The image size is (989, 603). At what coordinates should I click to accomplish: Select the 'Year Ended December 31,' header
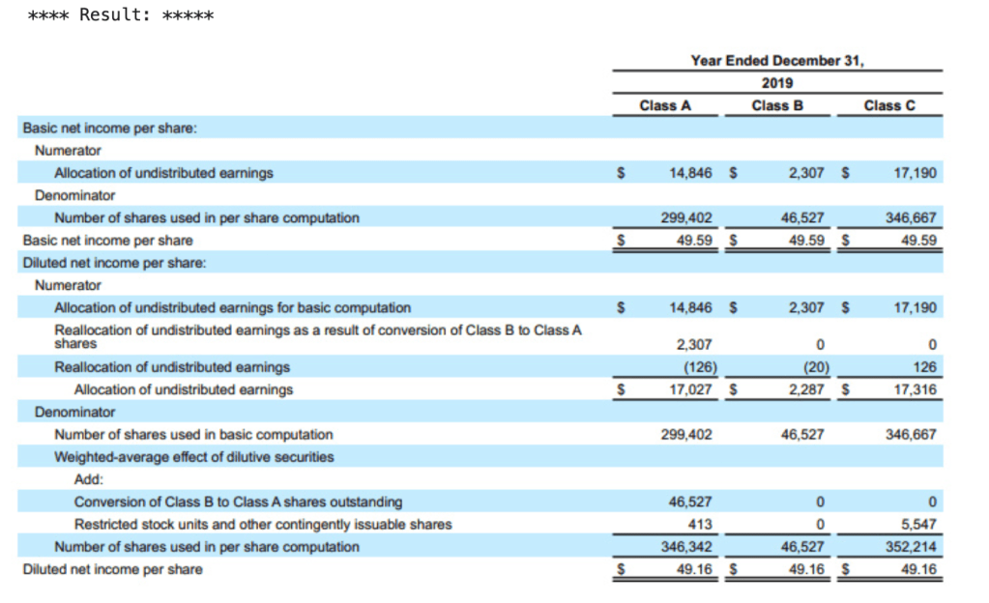[x=777, y=60]
